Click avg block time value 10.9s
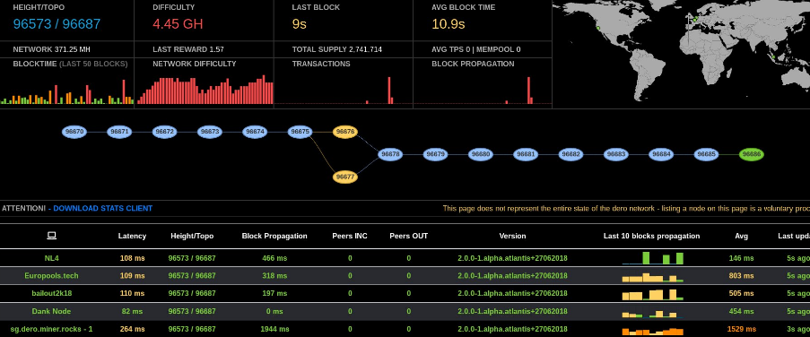810x337 pixels. [x=448, y=24]
